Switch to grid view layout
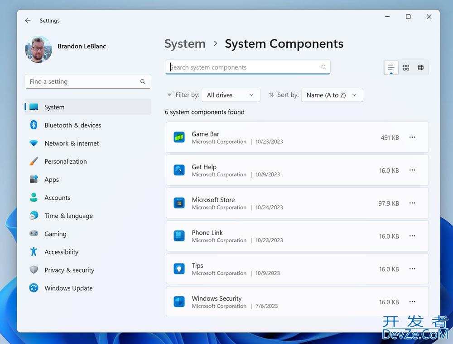453x344 pixels. (406, 67)
